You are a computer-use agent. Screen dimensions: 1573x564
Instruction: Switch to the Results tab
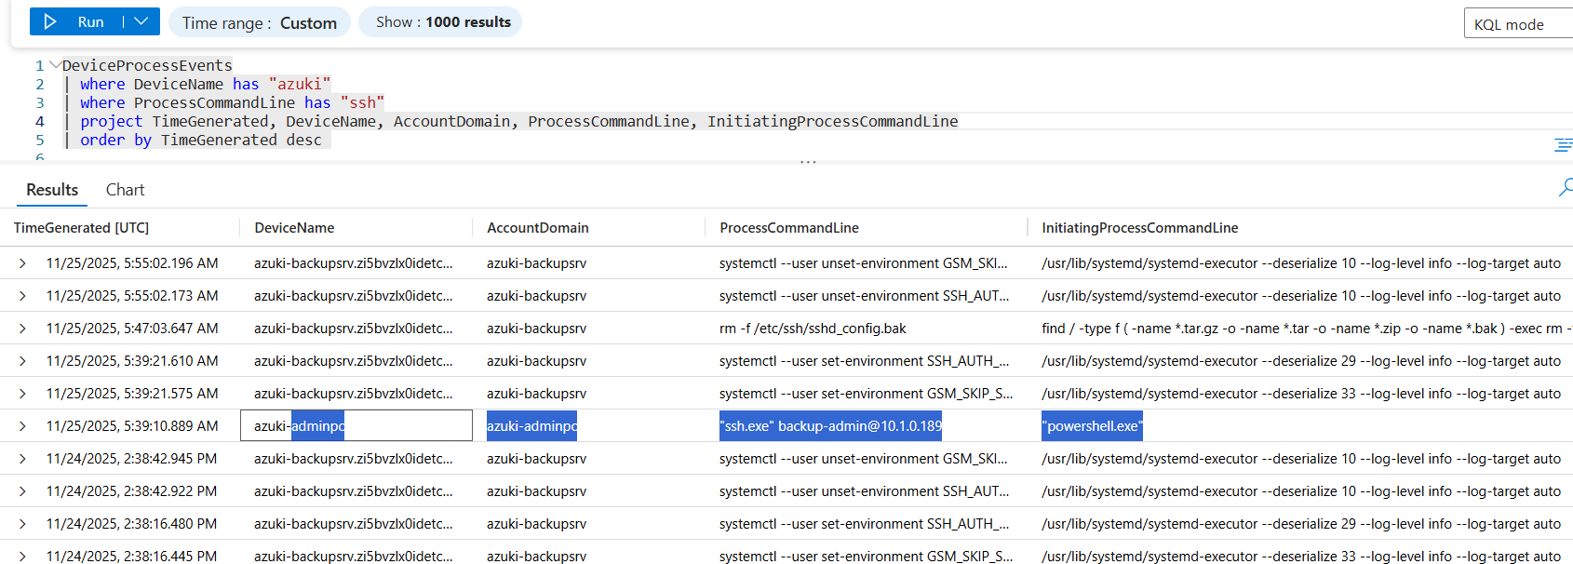[x=52, y=190]
